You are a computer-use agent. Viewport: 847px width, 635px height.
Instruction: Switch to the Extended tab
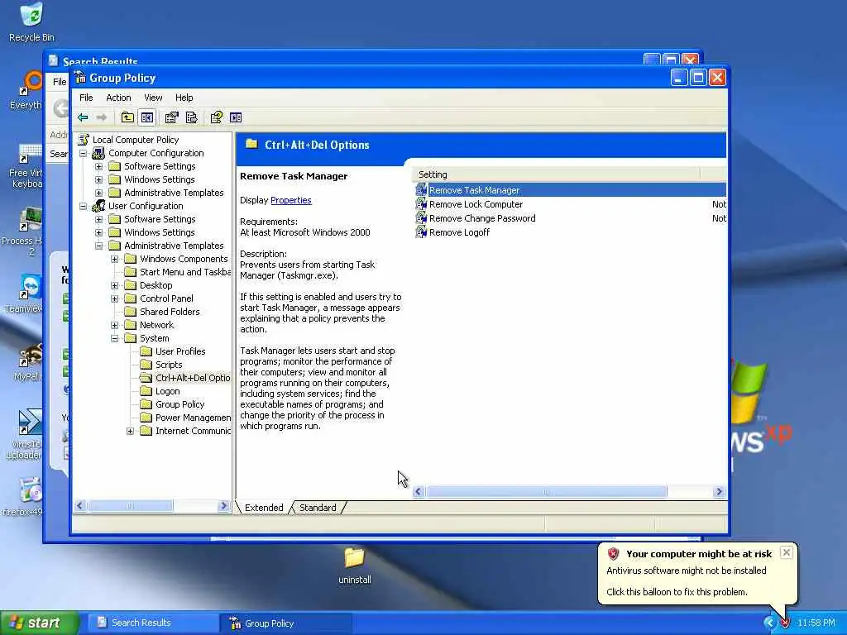pyautogui.click(x=264, y=508)
